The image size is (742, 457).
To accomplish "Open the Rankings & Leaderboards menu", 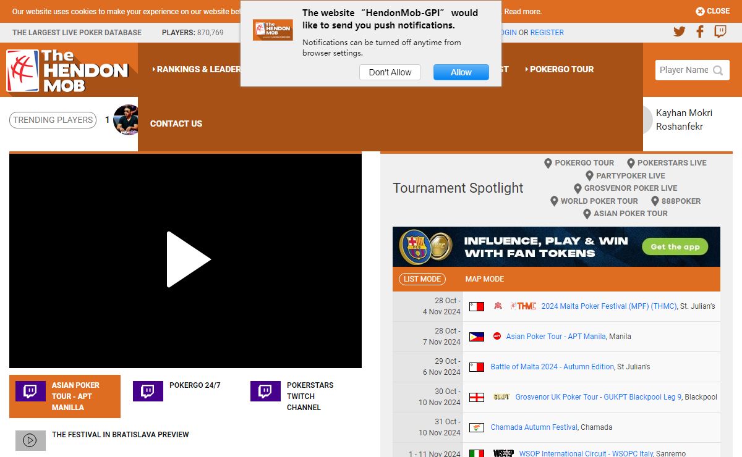I will click(196, 69).
